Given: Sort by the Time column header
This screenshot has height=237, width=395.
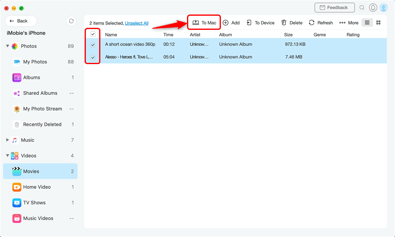Looking at the screenshot, I should 168,35.
